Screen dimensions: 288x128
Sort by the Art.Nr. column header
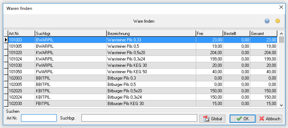pyautogui.click(x=21, y=34)
